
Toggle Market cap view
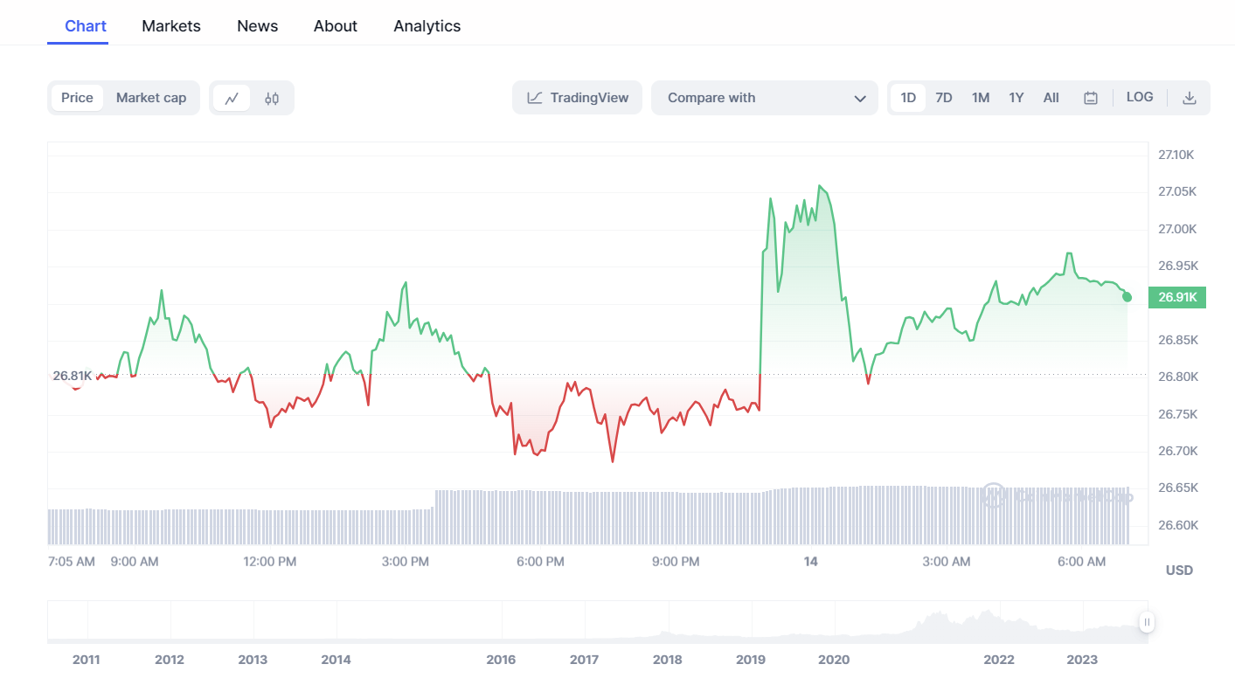click(151, 98)
